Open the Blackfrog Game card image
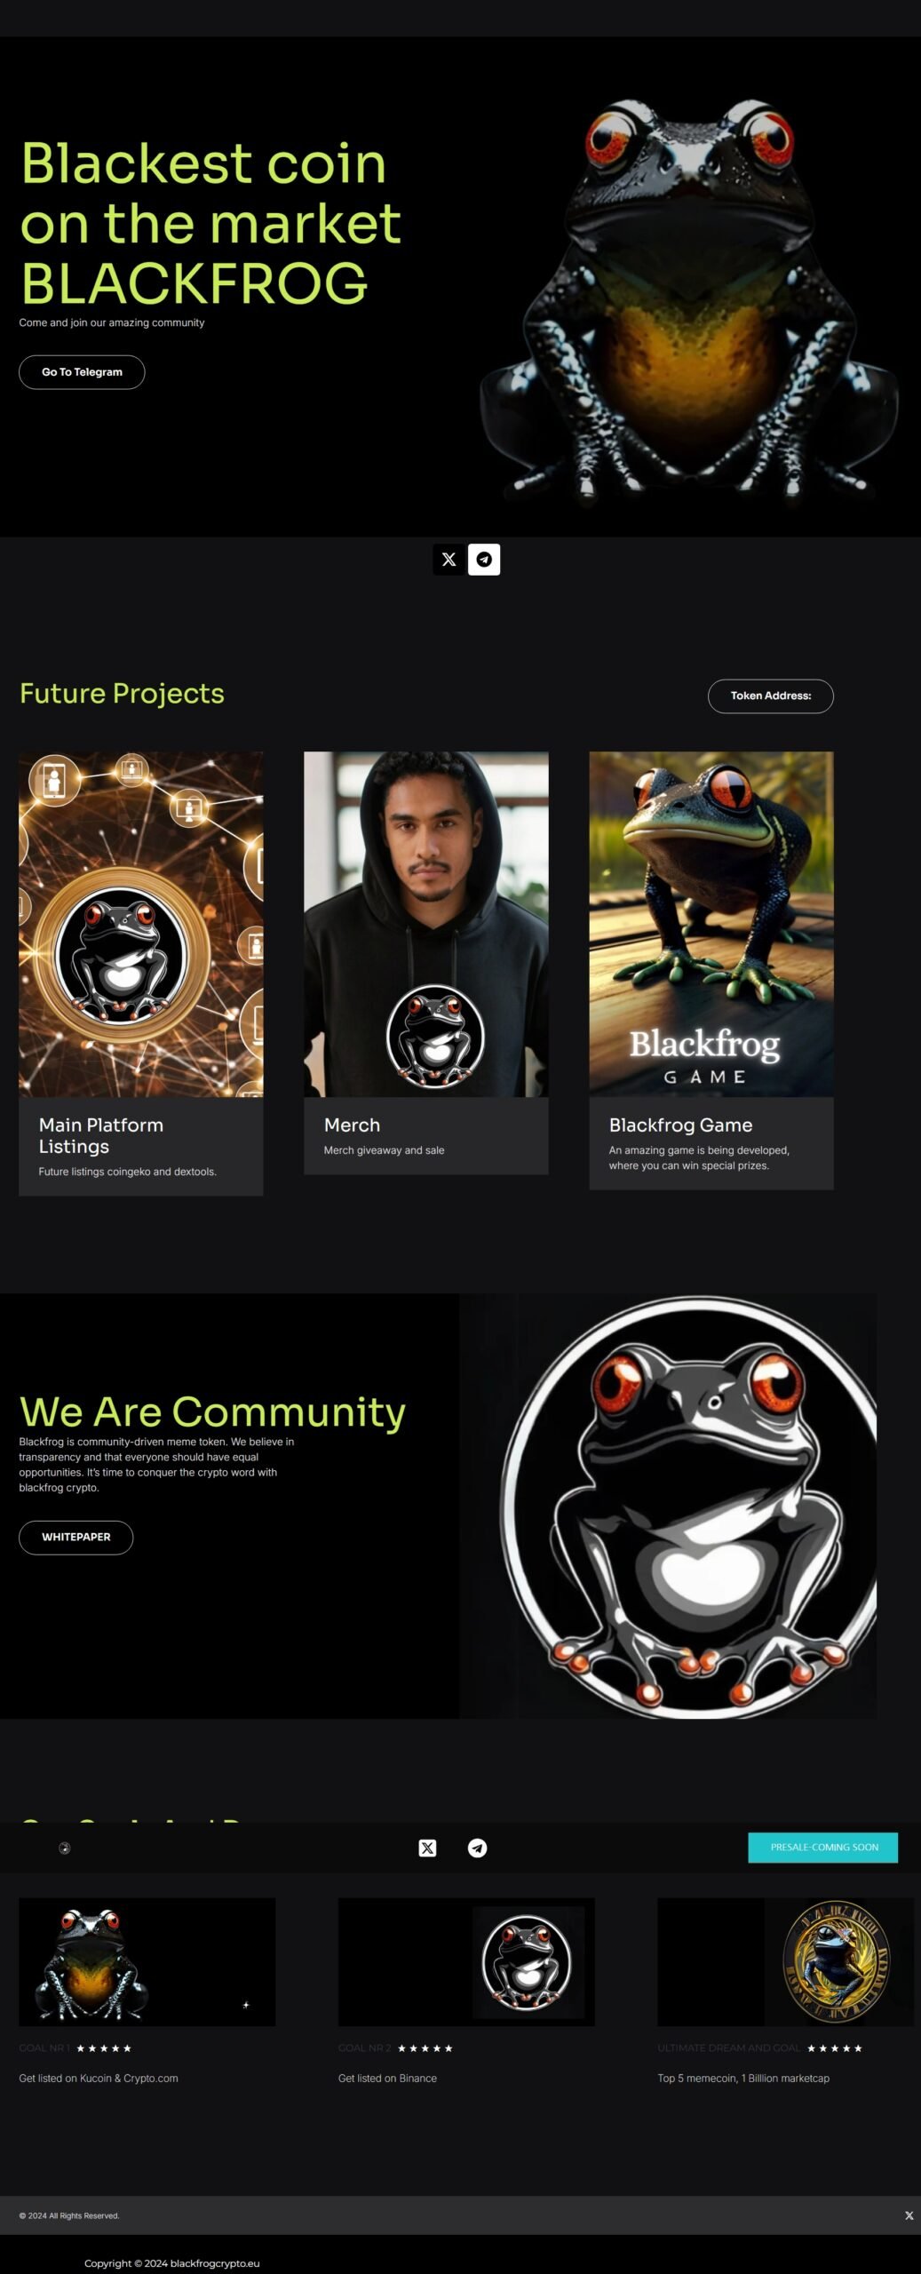The height and width of the screenshot is (2274, 921). click(711, 924)
